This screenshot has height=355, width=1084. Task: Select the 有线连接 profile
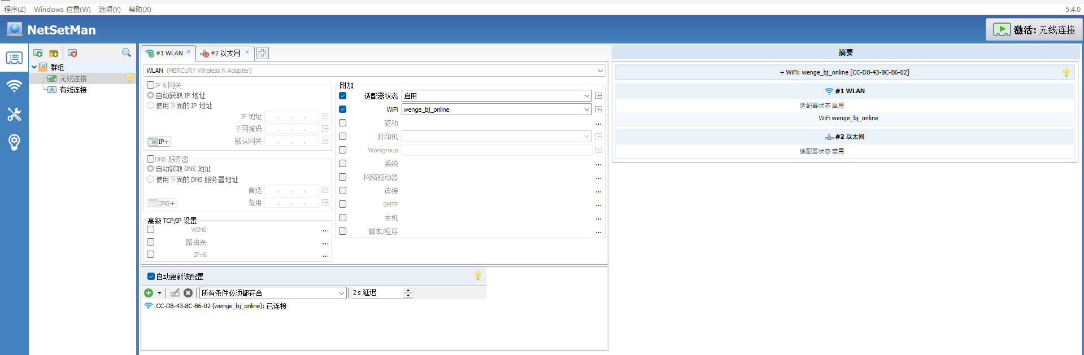(x=73, y=90)
